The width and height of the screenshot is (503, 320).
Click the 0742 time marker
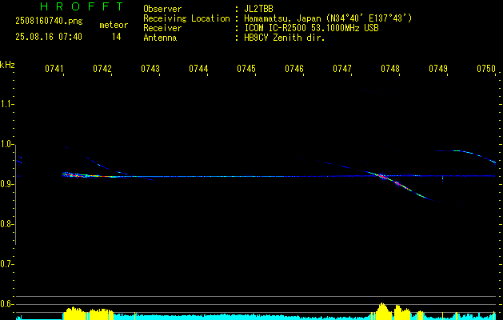click(x=102, y=69)
